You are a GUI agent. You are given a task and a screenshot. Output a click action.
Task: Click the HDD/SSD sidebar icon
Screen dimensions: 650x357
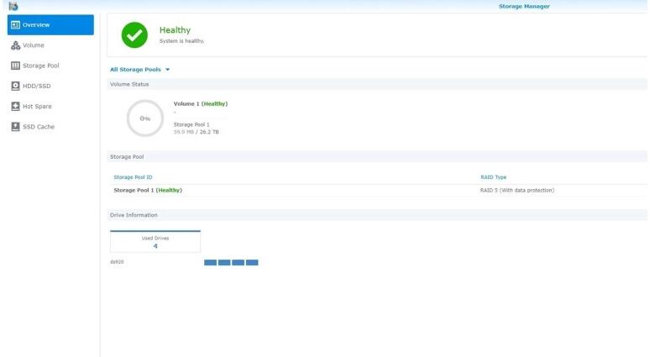click(x=15, y=86)
